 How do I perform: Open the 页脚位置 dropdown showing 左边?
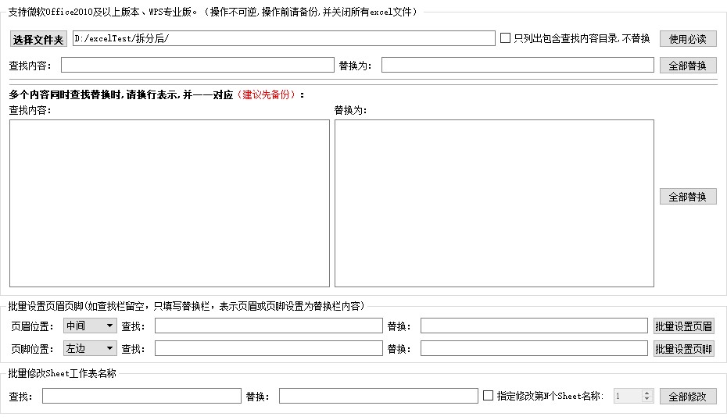click(x=90, y=348)
